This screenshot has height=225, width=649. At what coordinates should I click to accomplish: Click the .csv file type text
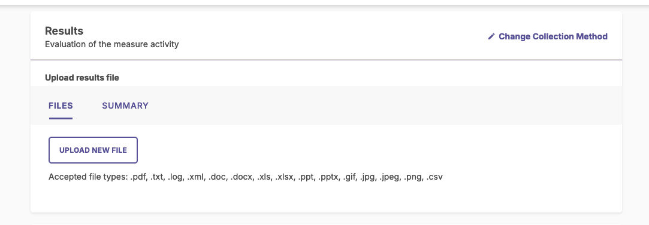(x=434, y=177)
